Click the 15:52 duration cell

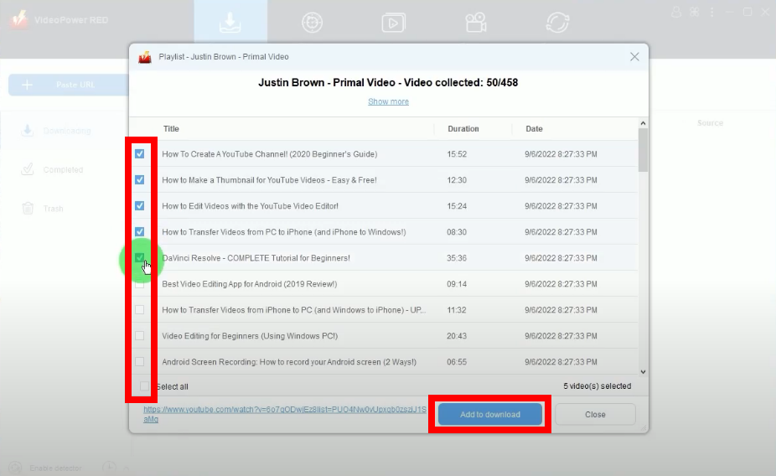pyautogui.click(x=456, y=154)
